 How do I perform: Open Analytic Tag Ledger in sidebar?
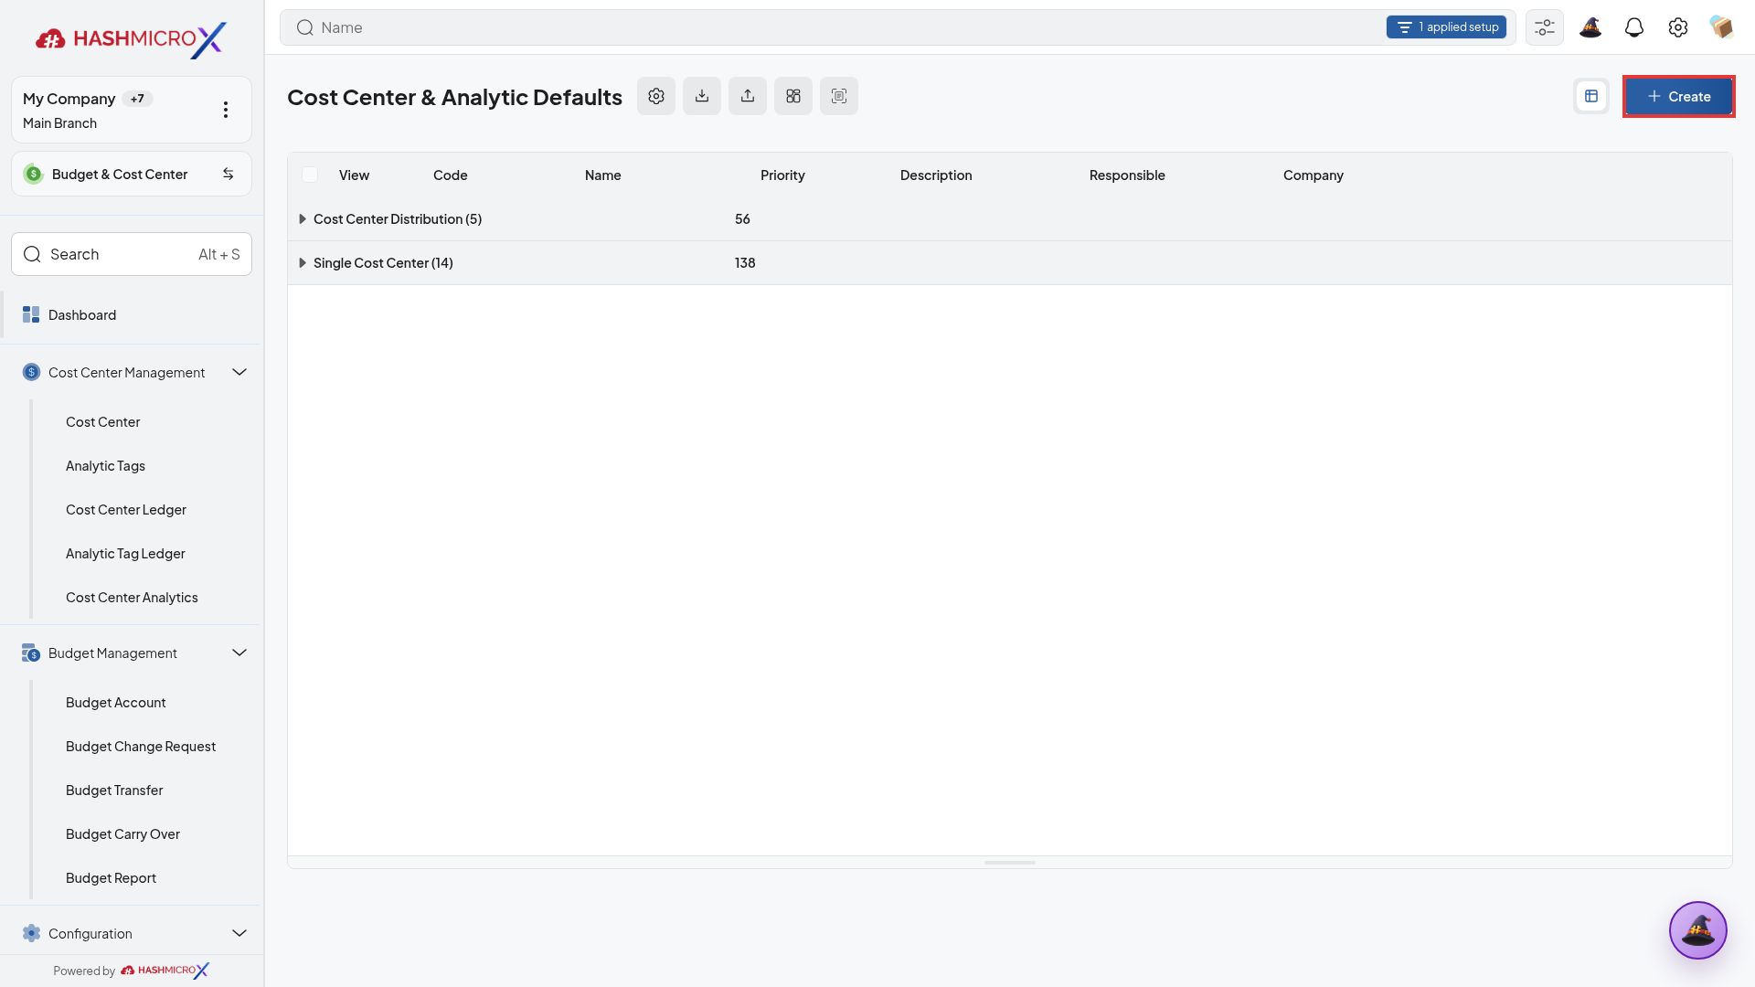pyautogui.click(x=125, y=554)
